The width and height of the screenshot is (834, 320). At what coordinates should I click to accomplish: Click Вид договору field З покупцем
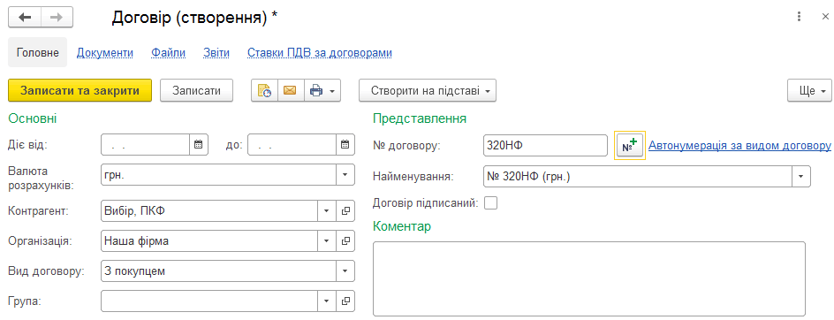click(218, 271)
